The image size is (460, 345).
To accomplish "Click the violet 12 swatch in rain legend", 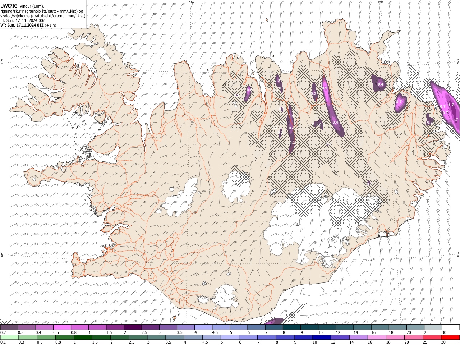I will (x=340, y=337).
